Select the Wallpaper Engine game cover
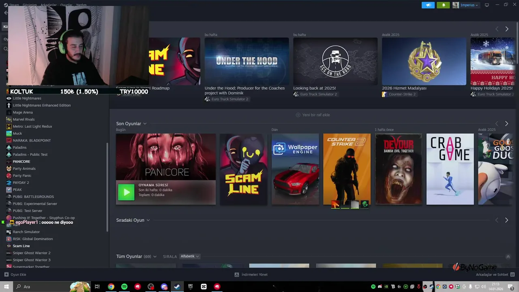The width and height of the screenshot is (519, 292). point(295,169)
